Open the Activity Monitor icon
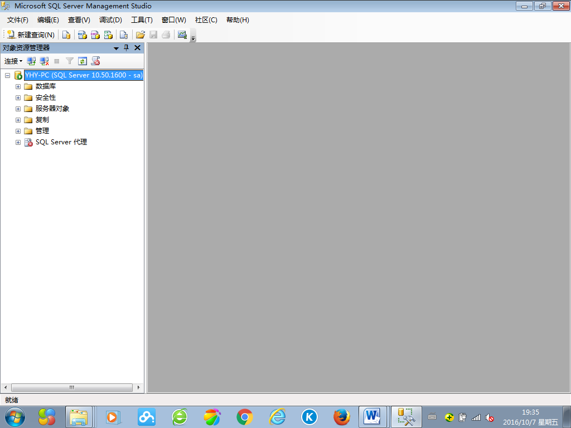Screen dimensions: 571x428 coord(182,35)
